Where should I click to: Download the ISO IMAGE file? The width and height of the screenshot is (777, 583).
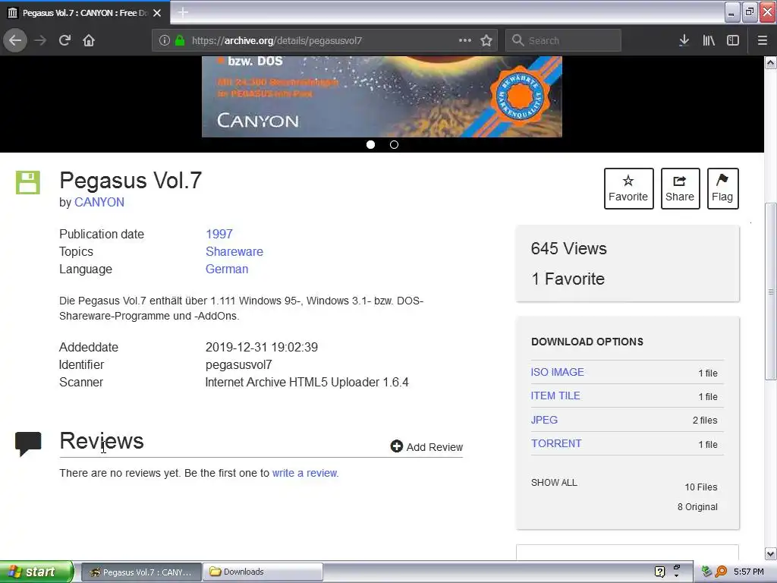(x=558, y=372)
